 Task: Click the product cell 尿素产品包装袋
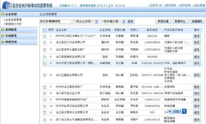point(174,93)
